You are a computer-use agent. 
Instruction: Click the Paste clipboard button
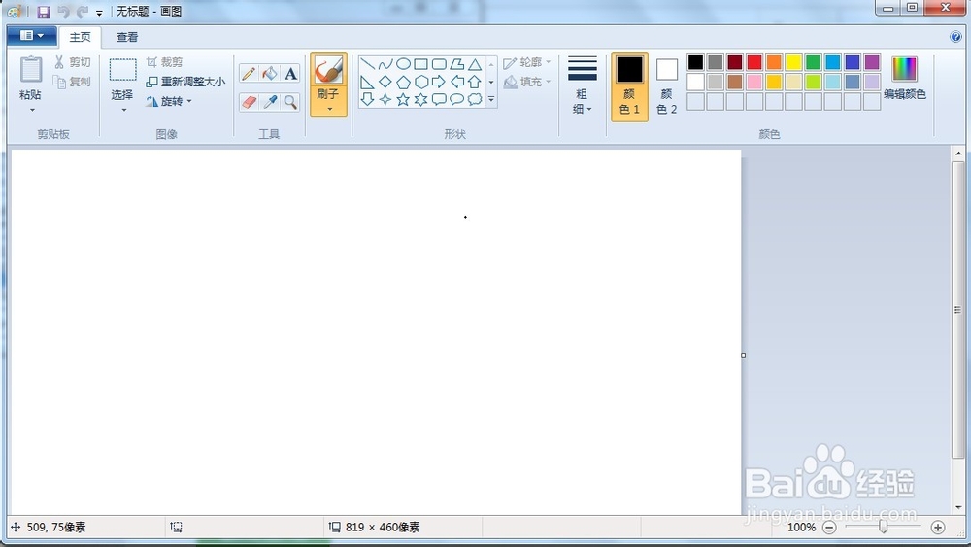[x=31, y=78]
